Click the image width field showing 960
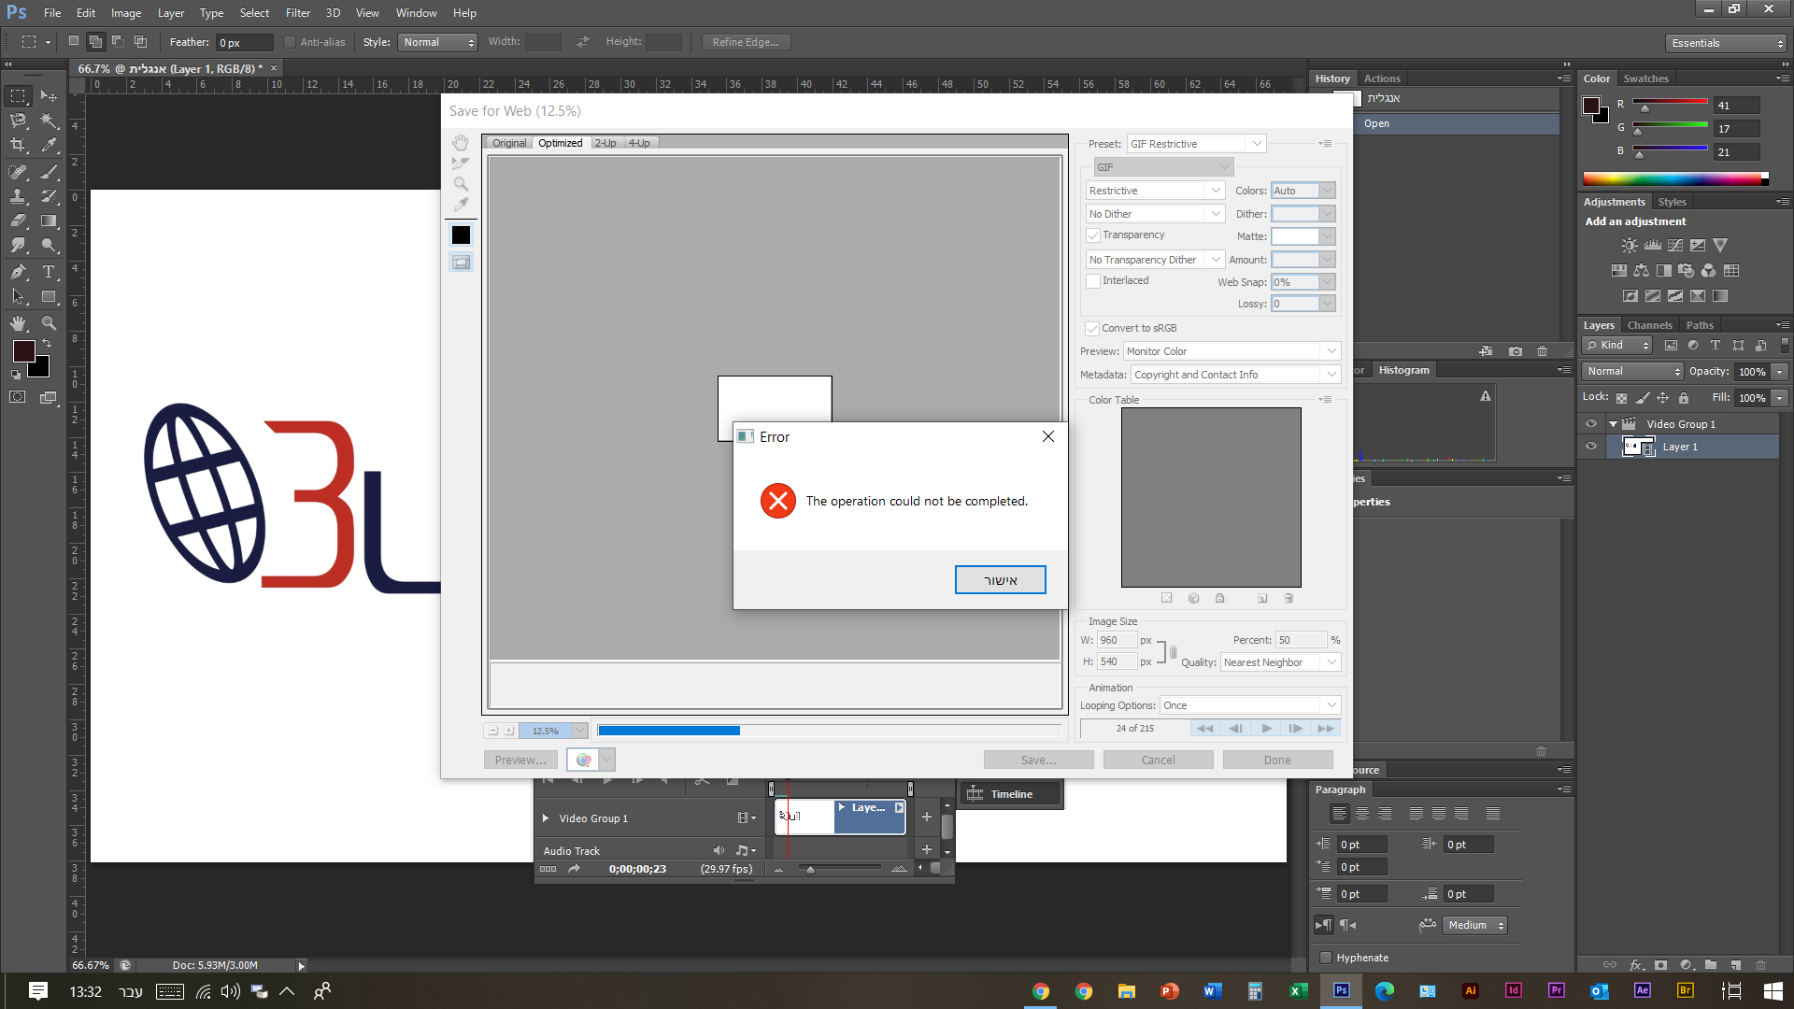1794x1009 pixels. (x=1116, y=640)
